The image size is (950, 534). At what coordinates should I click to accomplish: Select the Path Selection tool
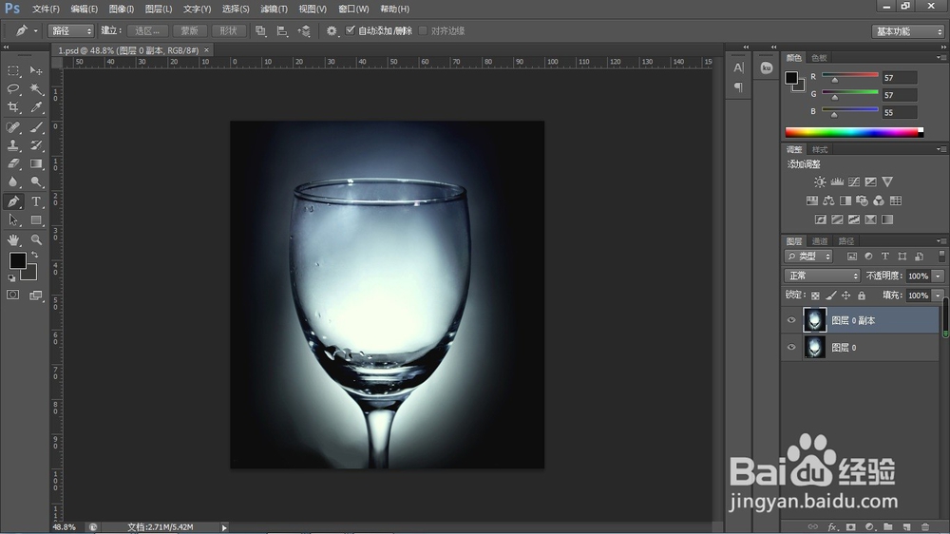(13, 220)
